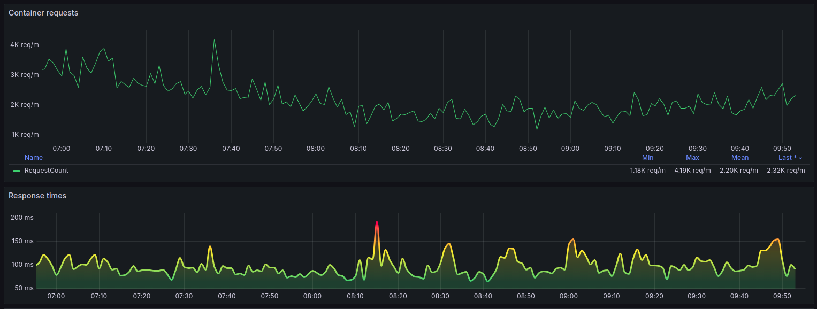This screenshot has width=817, height=309.
Task: Open the Response times panel title menu
Action: click(37, 196)
